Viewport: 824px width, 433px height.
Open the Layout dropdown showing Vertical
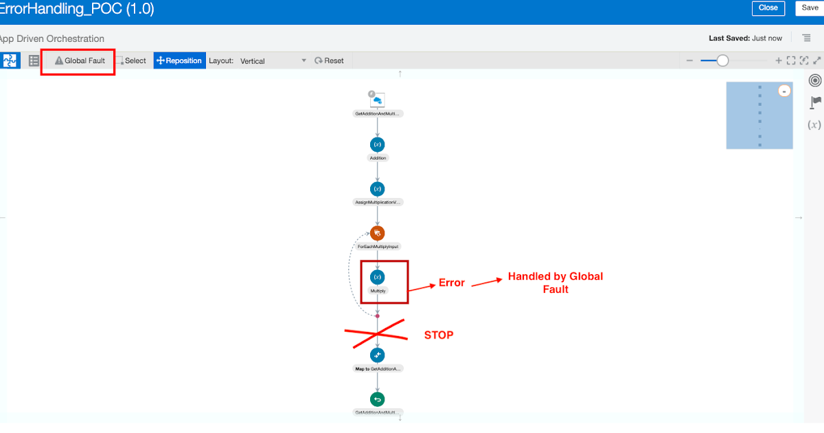(x=273, y=60)
